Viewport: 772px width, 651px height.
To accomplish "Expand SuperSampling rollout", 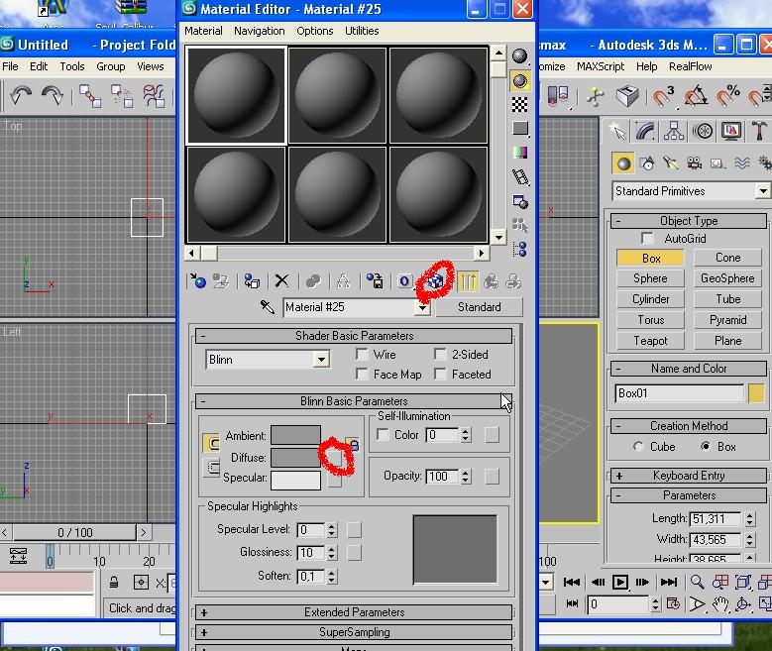I will 354,632.
